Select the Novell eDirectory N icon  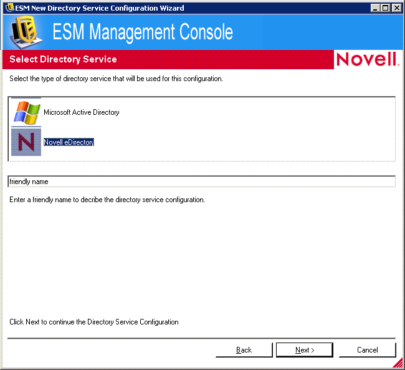(x=26, y=142)
